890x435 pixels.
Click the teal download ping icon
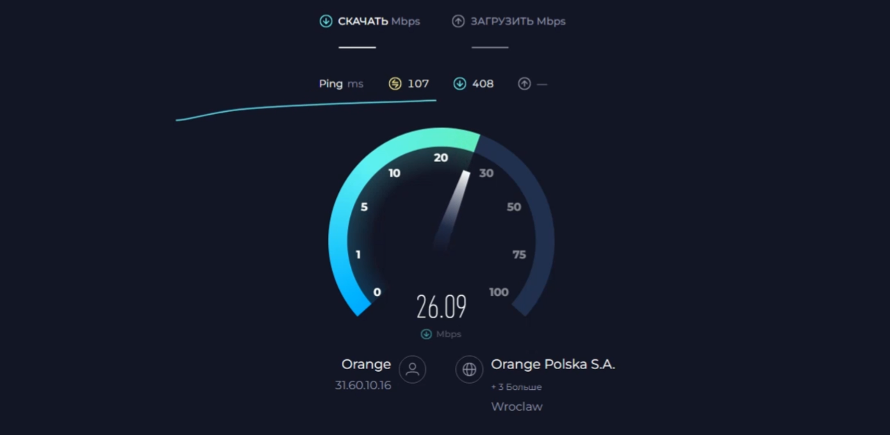[x=459, y=84]
